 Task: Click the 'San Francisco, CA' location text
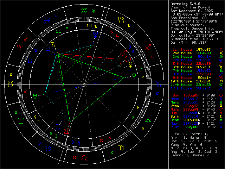tap(188, 18)
